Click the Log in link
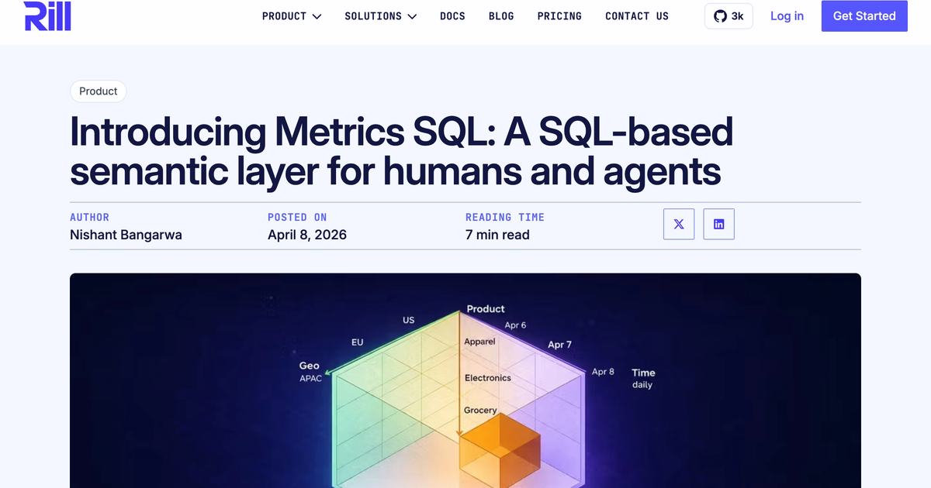This screenshot has width=931, height=488. (787, 15)
